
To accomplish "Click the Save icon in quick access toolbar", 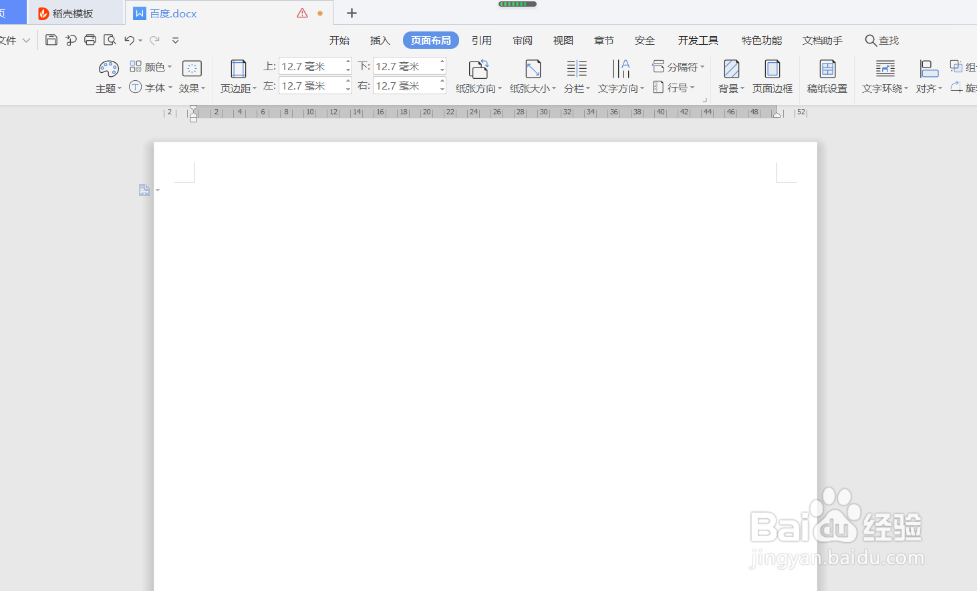I will point(51,40).
